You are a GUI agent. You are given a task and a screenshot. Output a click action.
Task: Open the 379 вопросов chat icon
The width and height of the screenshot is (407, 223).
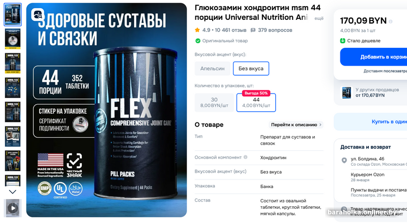(x=253, y=30)
